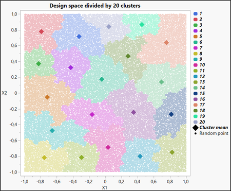Click legend entry label 20

[202, 122]
